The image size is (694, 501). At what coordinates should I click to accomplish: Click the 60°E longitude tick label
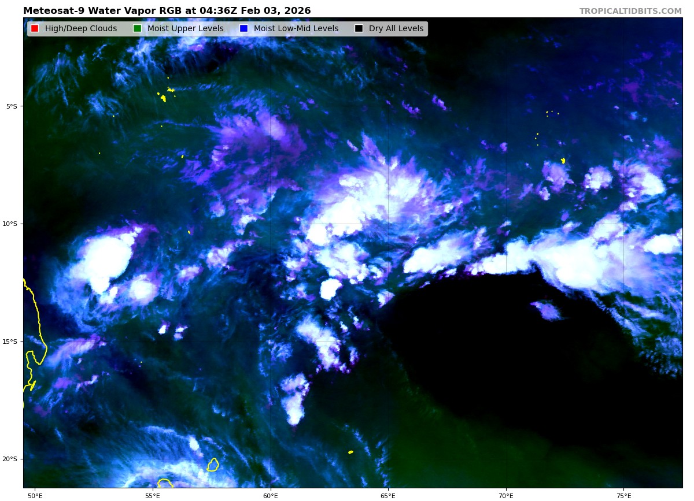coord(270,495)
